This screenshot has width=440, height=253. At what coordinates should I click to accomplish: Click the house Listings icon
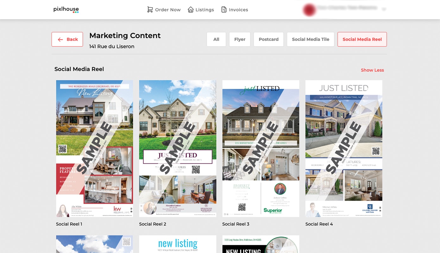[x=191, y=10]
